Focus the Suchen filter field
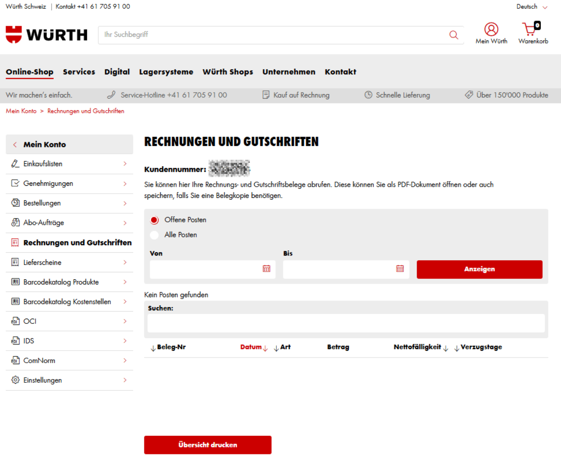This screenshot has width=561, height=460. [346, 323]
